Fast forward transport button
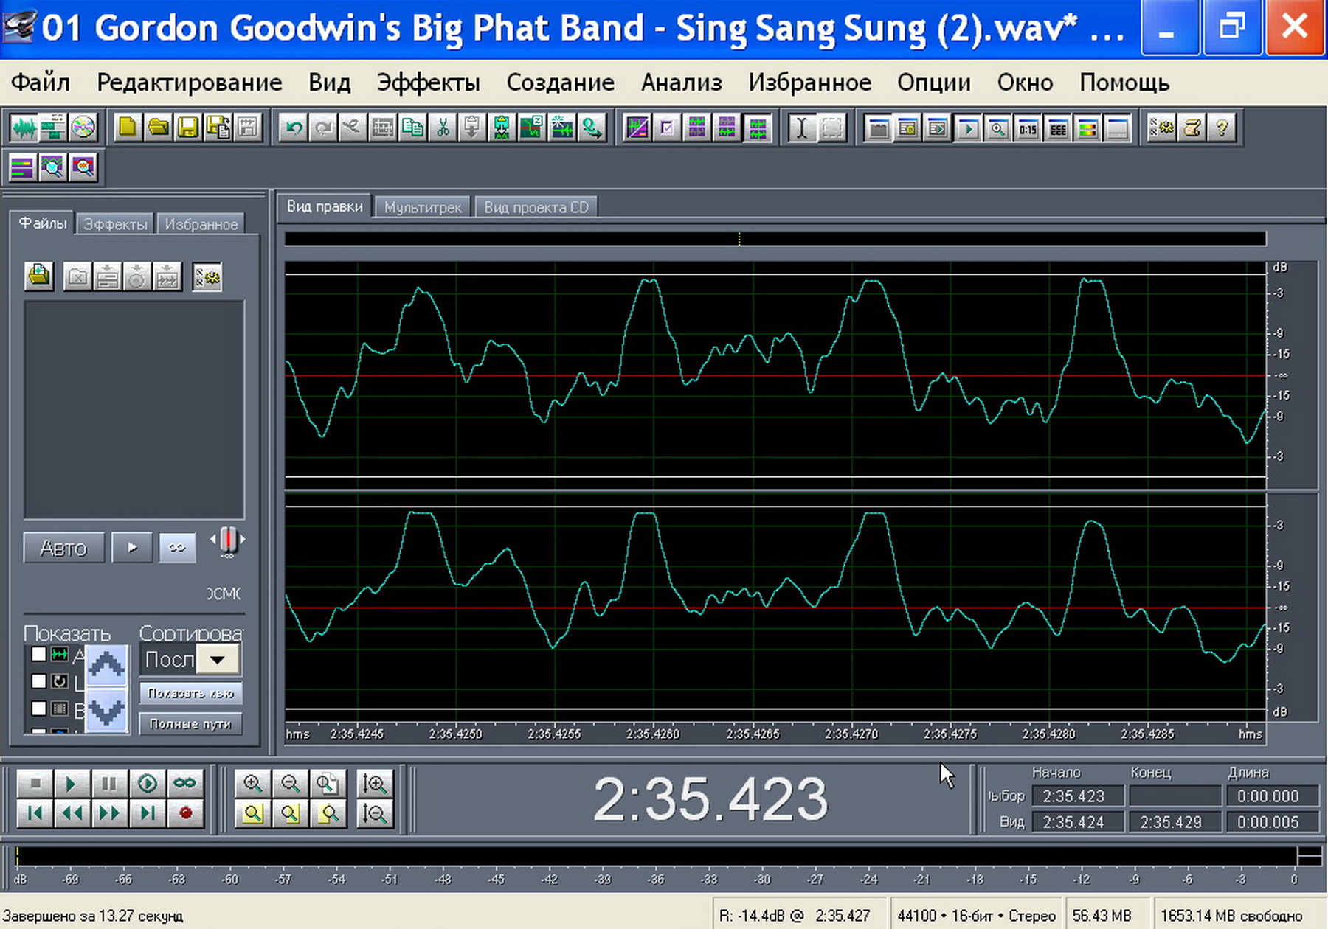 [x=109, y=813]
